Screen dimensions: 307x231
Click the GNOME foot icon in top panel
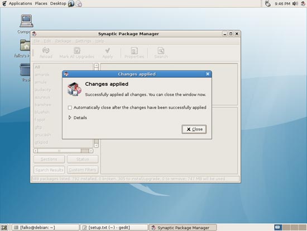4,3
